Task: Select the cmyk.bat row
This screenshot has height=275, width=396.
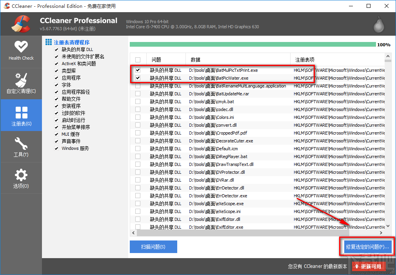Action: [257, 102]
